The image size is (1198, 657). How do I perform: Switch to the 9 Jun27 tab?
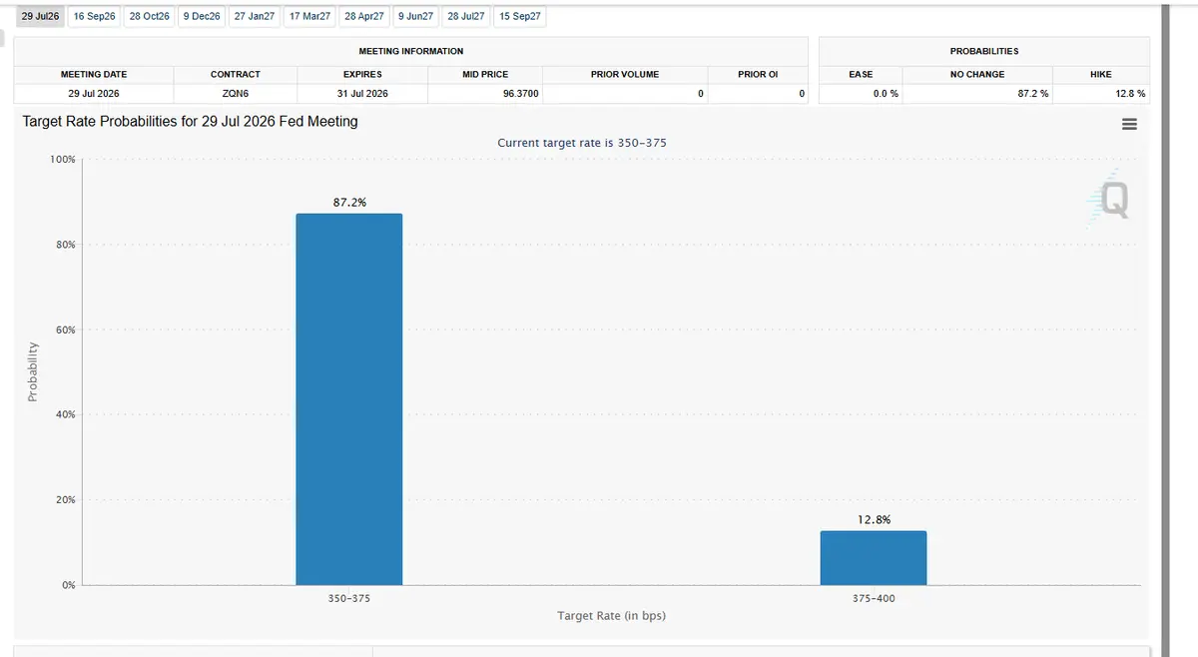click(x=415, y=17)
